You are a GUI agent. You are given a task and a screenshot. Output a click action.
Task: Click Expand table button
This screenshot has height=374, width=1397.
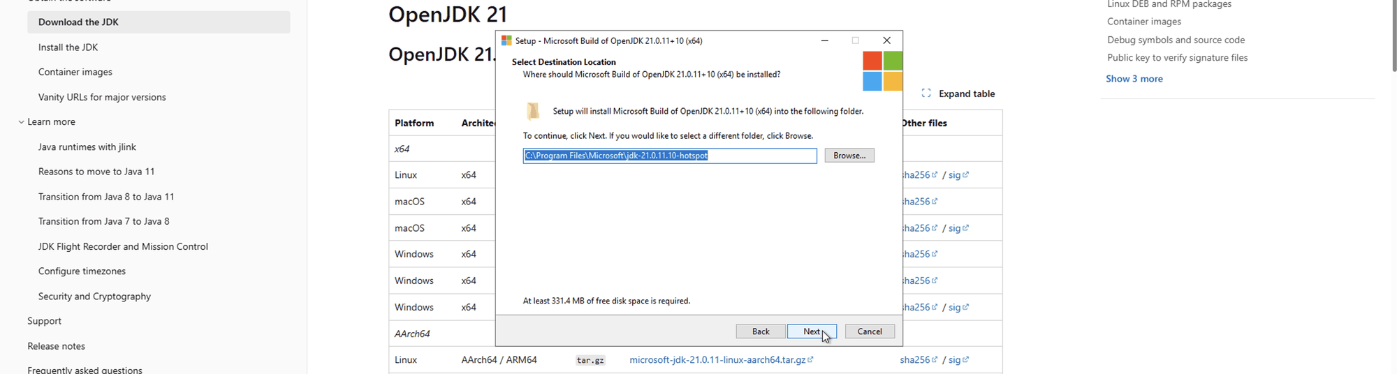(958, 93)
